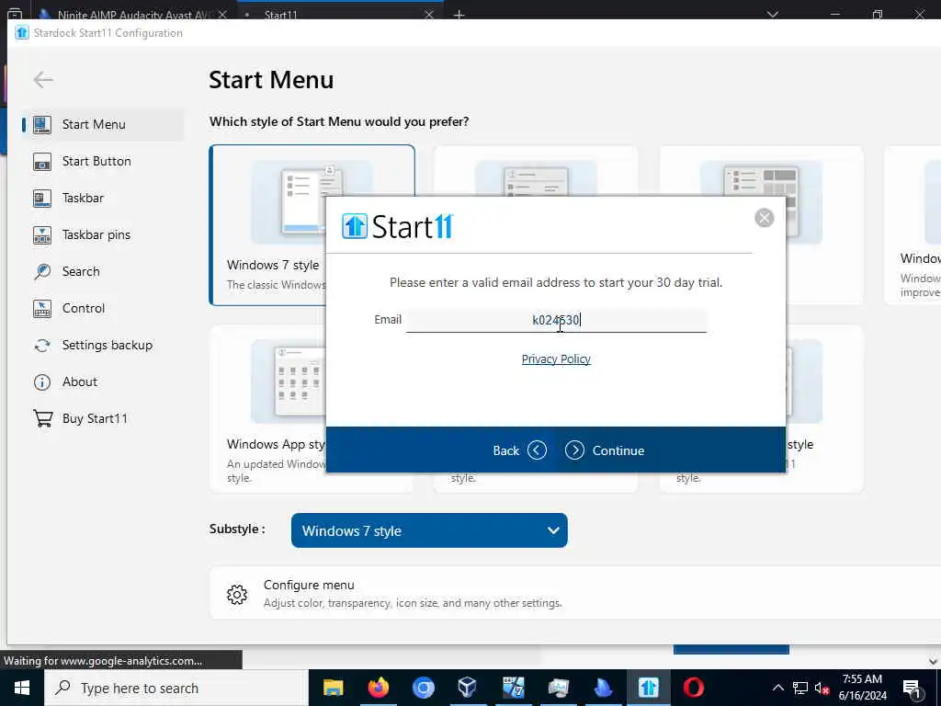Image resolution: width=941 pixels, height=706 pixels.
Task: Open Configure menu settings
Action: point(575,593)
